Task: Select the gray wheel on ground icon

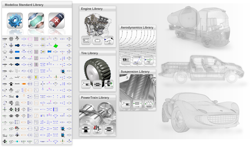Action: click(17, 103)
